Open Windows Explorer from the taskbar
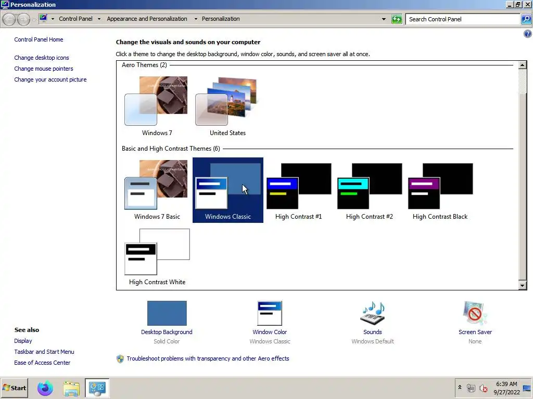The height and width of the screenshot is (399, 533). point(71,388)
